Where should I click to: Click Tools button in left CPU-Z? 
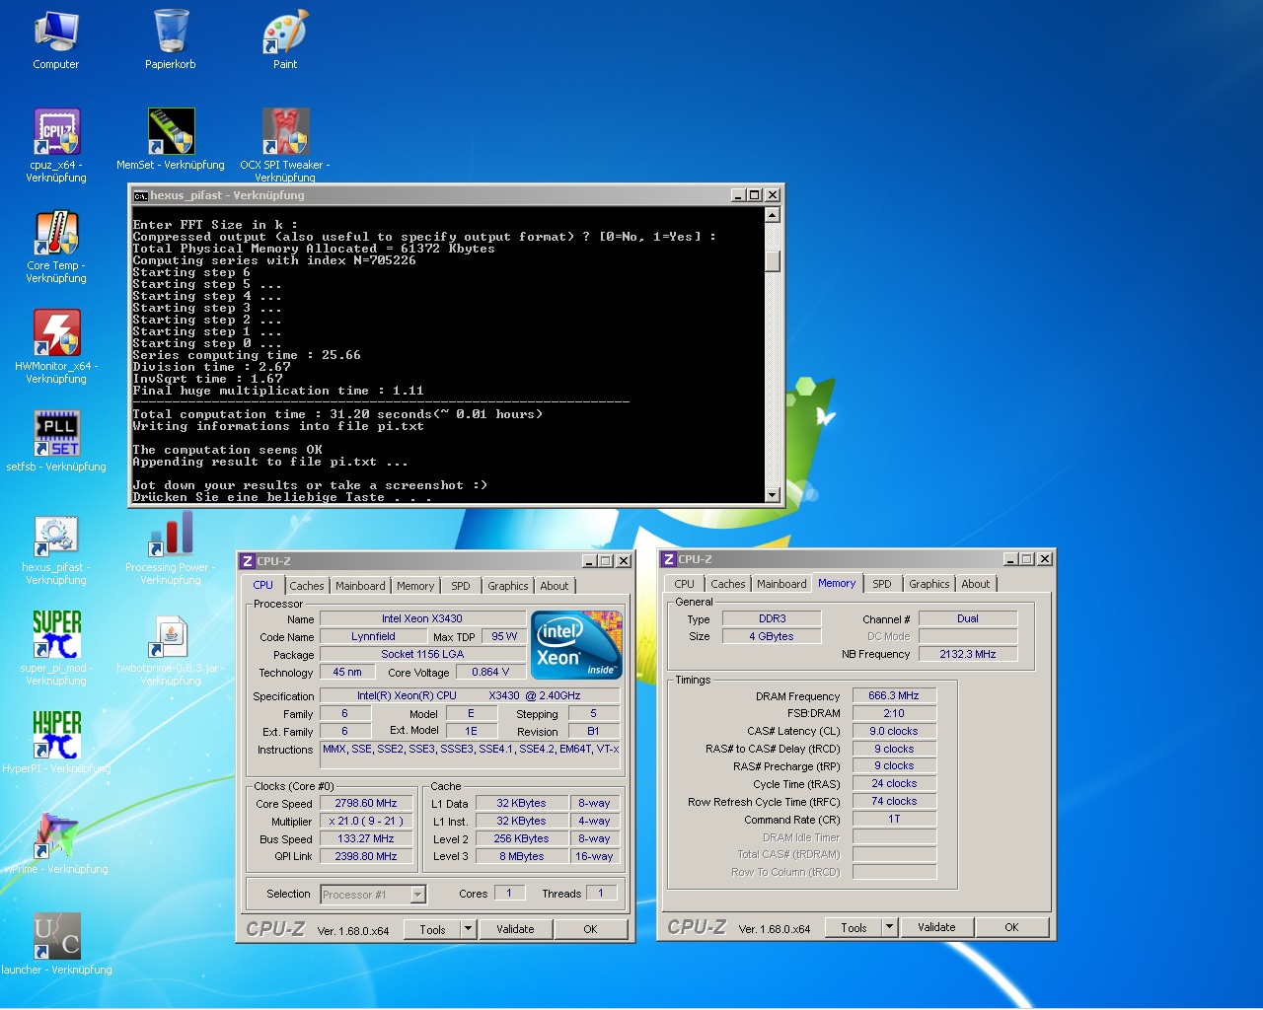432,929
